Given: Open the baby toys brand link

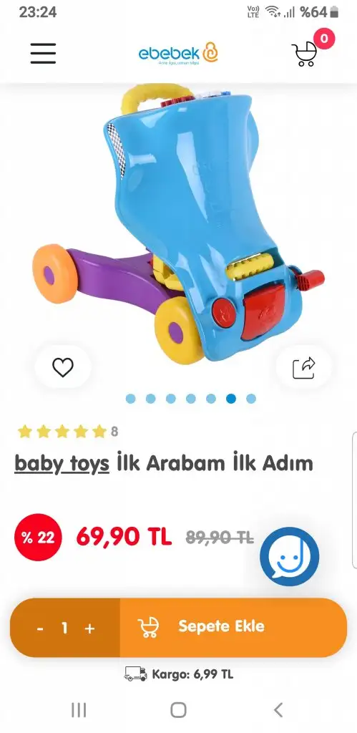Looking at the screenshot, I should pos(62,464).
